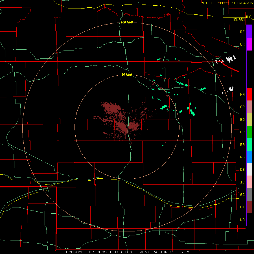Click the 'UK' legend label
This screenshot has width=254, height=254.
(x=242, y=44)
